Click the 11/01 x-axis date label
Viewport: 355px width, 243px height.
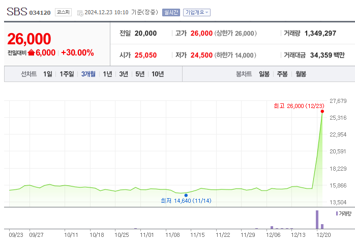click(x=147, y=235)
